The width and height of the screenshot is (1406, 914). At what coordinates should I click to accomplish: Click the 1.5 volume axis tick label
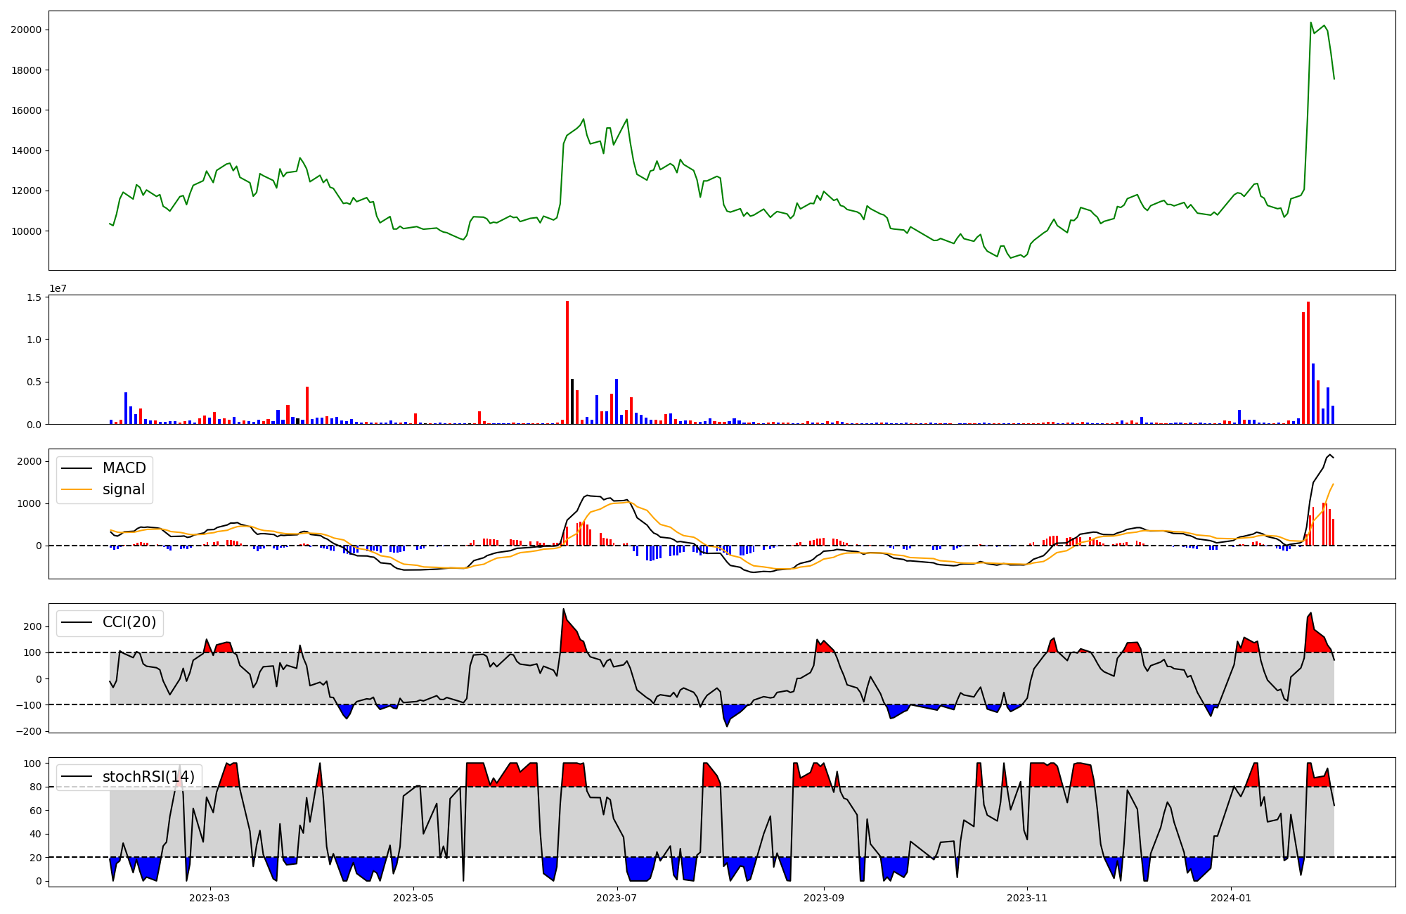(x=34, y=297)
